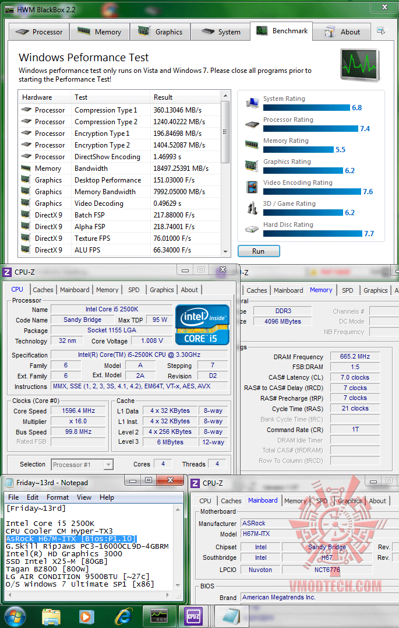Click the options icon right of About tab
Screen dimensions: 399x628
click(381, 31)
